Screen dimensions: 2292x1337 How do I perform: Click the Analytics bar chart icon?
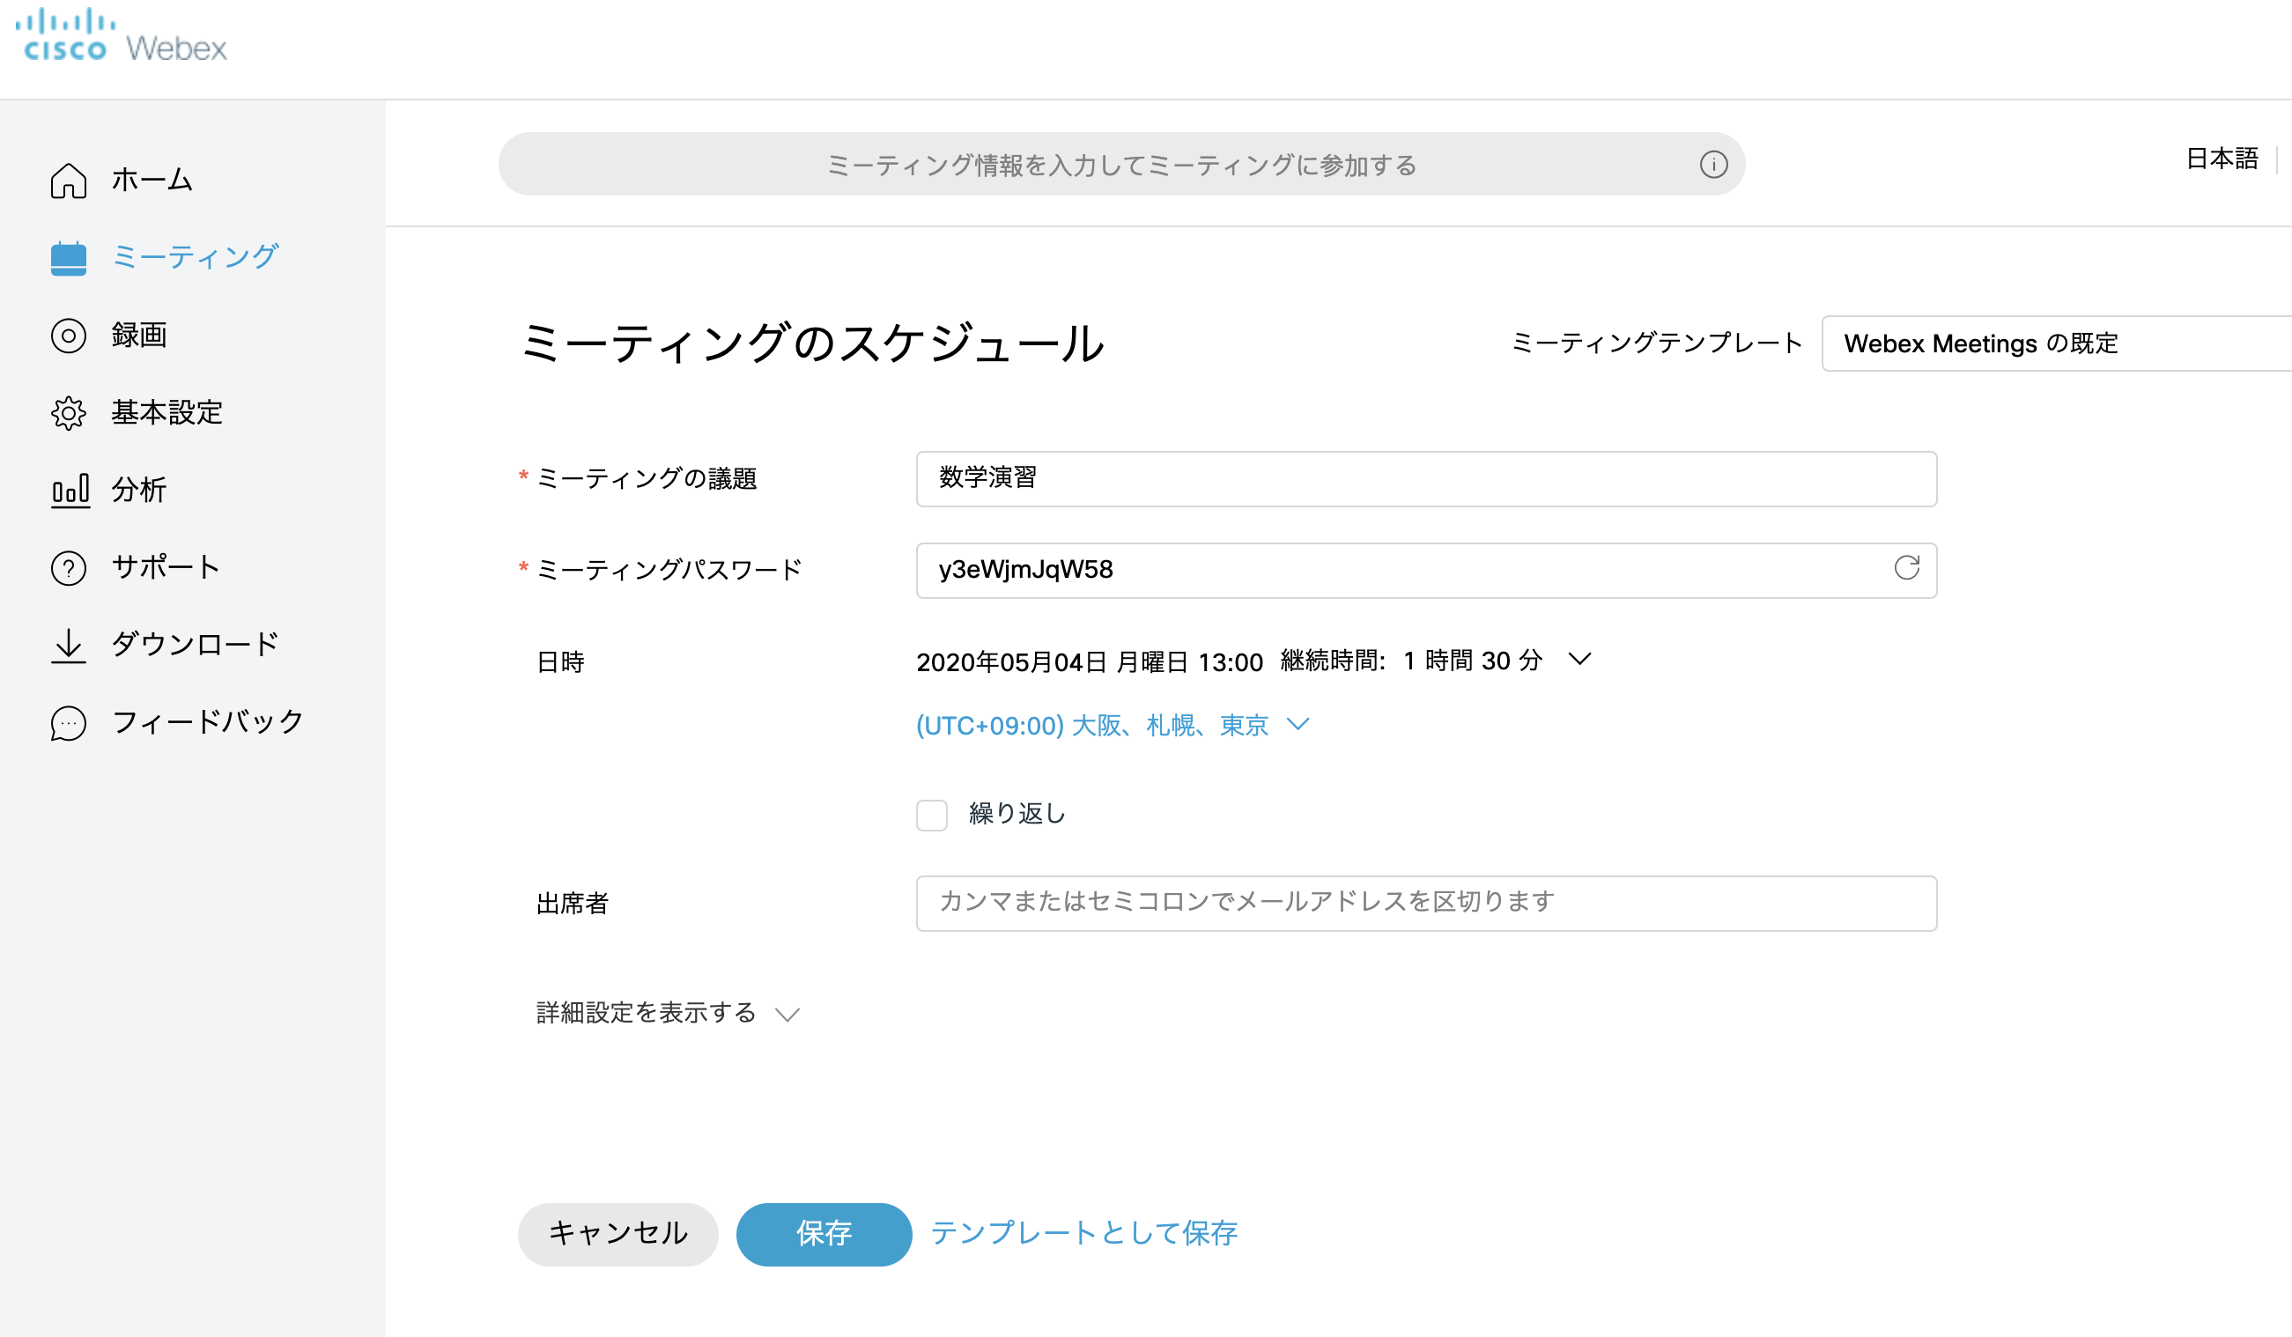click(x=70, y=491)
